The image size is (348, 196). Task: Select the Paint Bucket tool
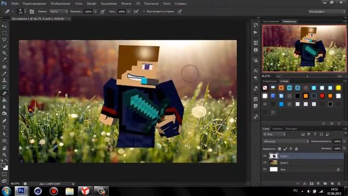click(x=4, y=100)
